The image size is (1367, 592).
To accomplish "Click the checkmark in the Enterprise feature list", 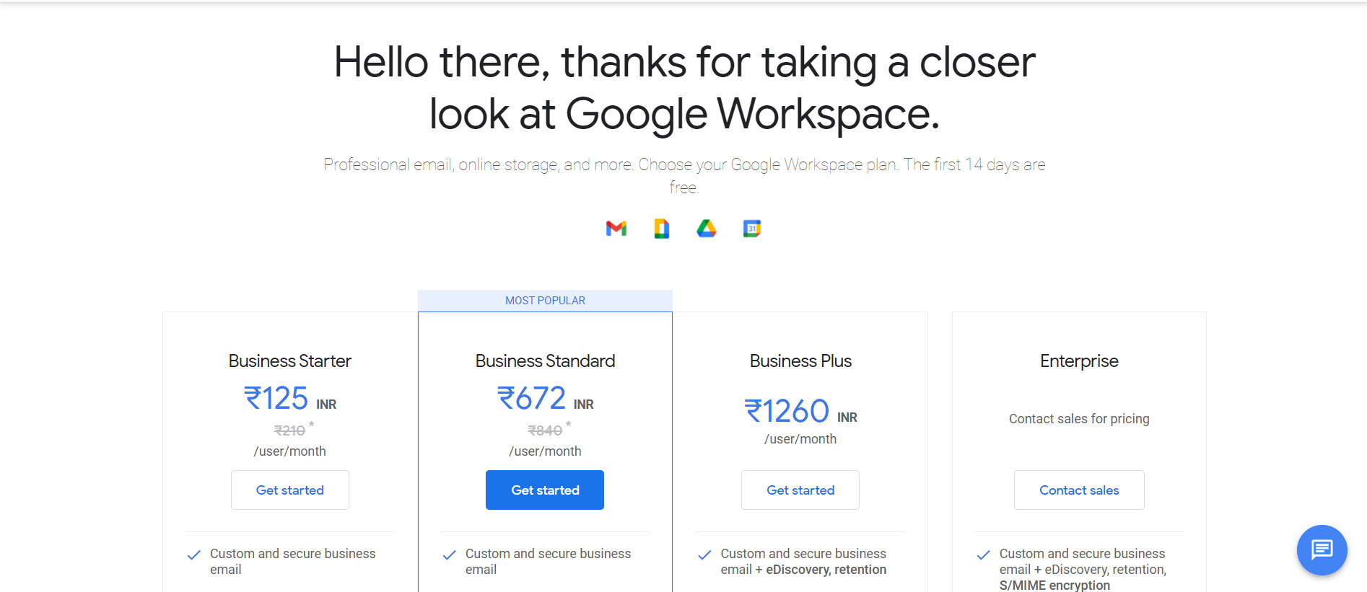I will point(983,555).
